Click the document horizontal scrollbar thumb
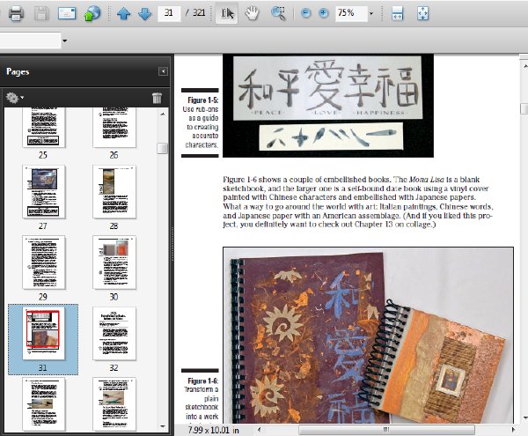 pos(386,430)
